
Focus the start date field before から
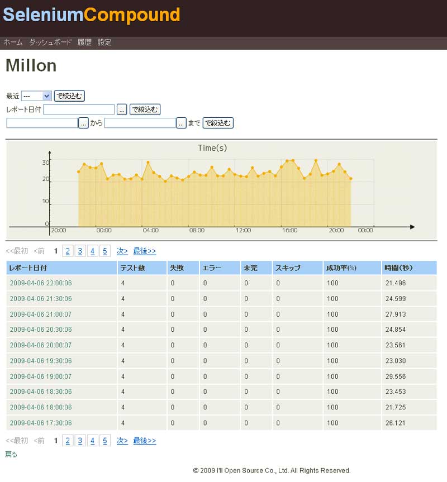coord(42,123)
